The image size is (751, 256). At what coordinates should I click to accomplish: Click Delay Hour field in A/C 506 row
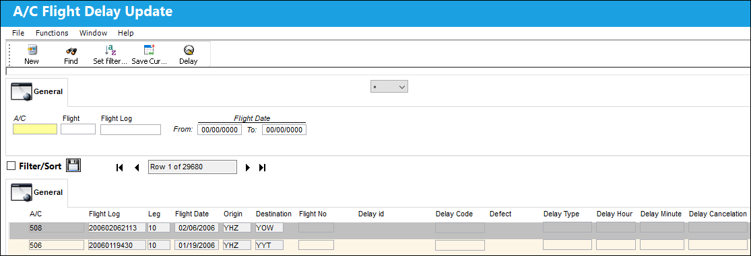coord(616,245)
